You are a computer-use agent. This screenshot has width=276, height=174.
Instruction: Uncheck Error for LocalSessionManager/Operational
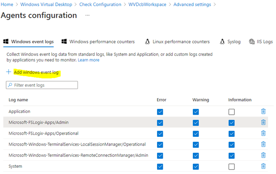click(x=160, y=145)
